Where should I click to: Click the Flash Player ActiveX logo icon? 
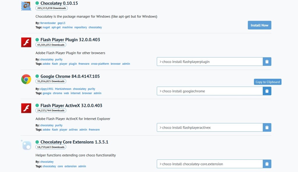pos(26,108)
